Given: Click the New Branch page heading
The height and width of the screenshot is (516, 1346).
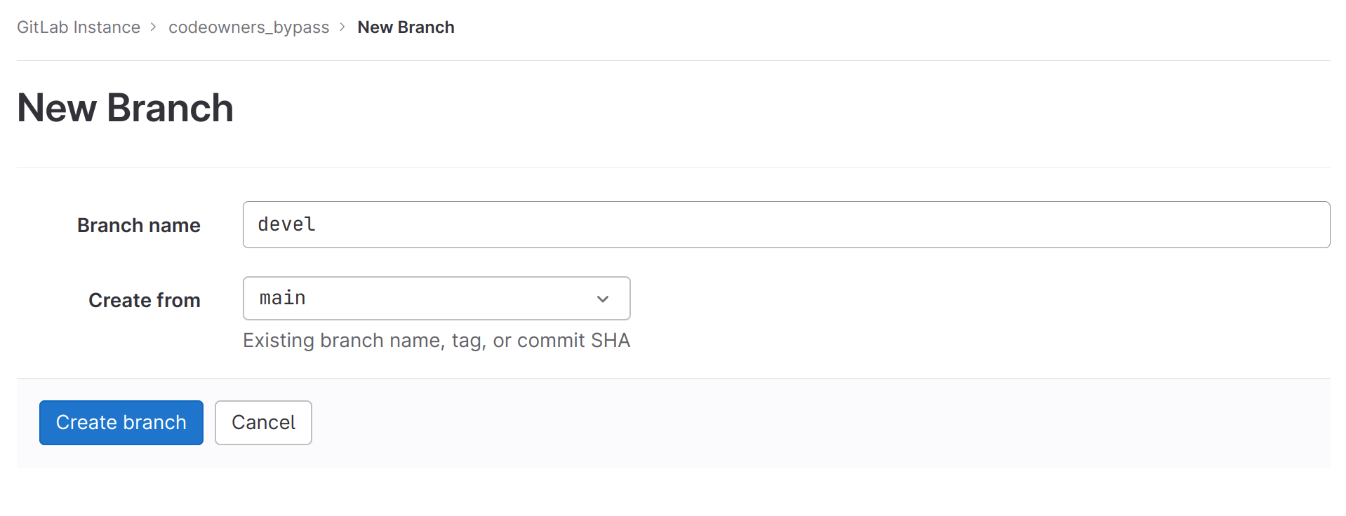Looking at the screenshot, I should 125,108.
